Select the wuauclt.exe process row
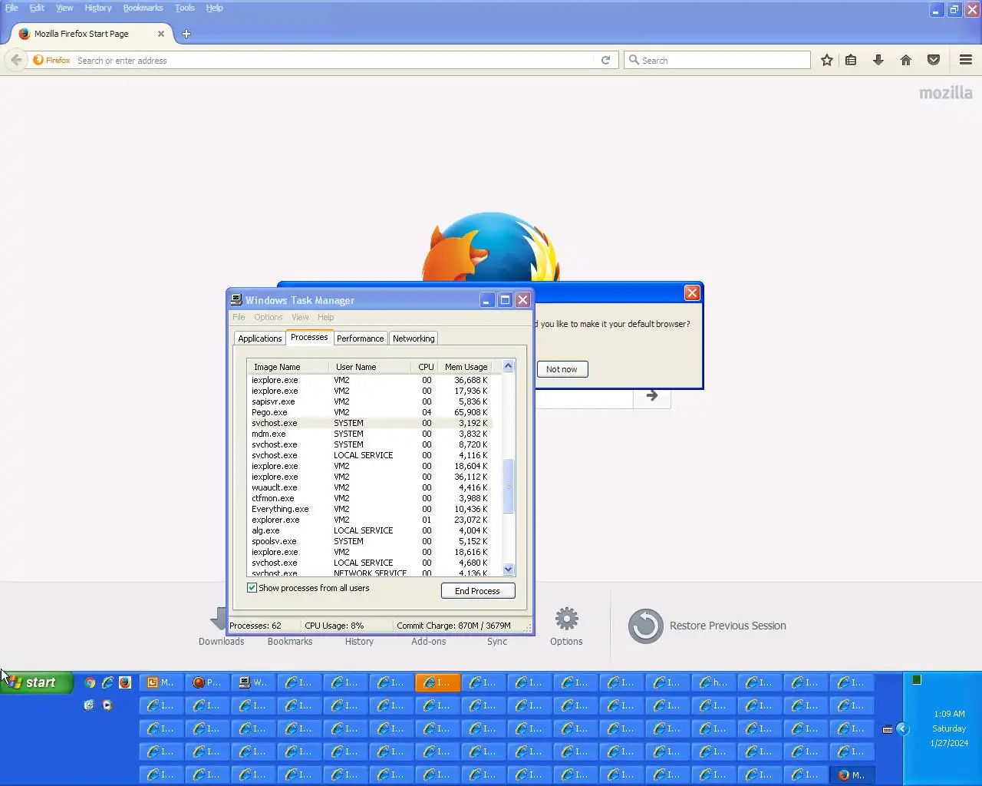Screen dimensions: 982x786 369,487
